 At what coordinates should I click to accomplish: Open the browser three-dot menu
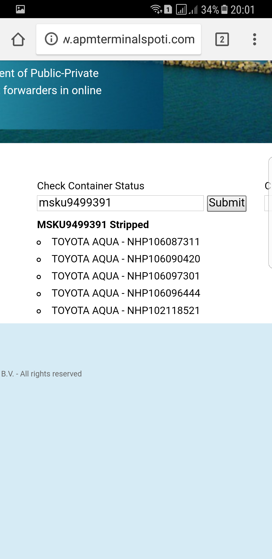pos(255,40)
